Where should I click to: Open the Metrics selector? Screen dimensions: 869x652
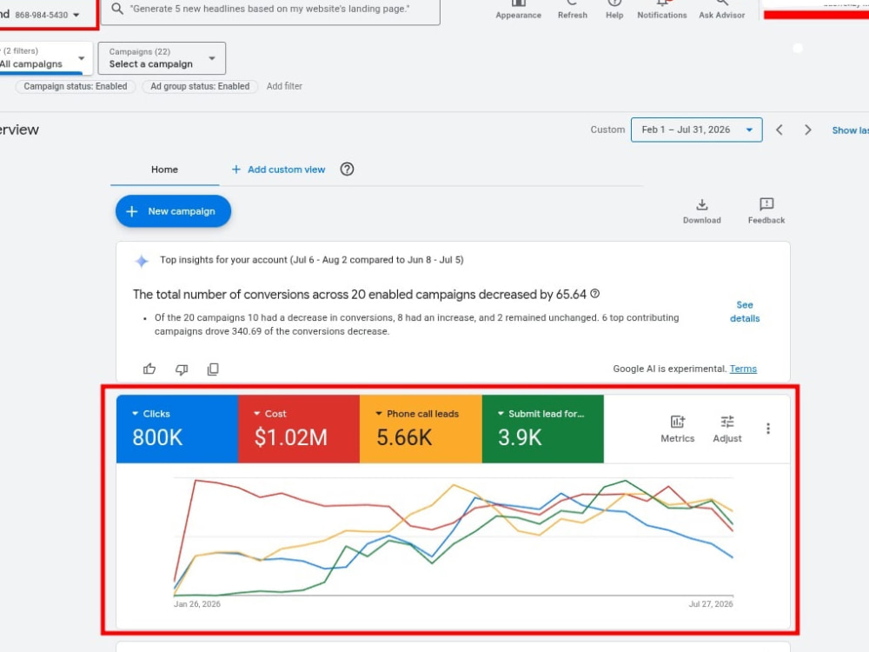tap(677, 429)
